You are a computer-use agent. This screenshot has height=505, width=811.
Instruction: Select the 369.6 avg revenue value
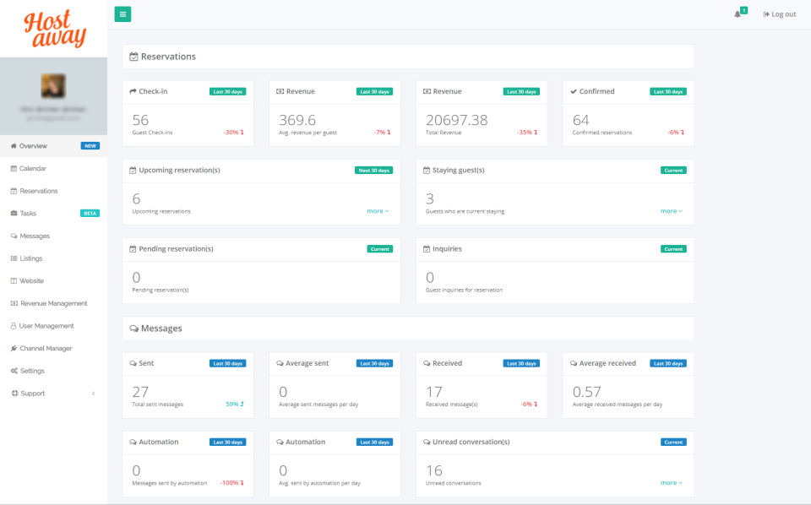point(297,120)
